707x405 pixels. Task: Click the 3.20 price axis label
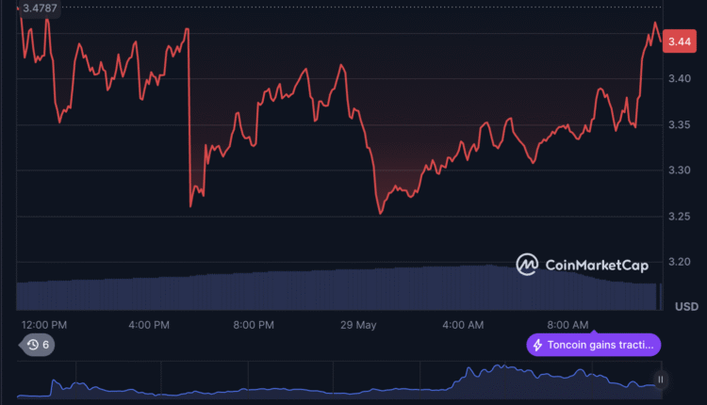pyautogui.click(x=681, y=262)
